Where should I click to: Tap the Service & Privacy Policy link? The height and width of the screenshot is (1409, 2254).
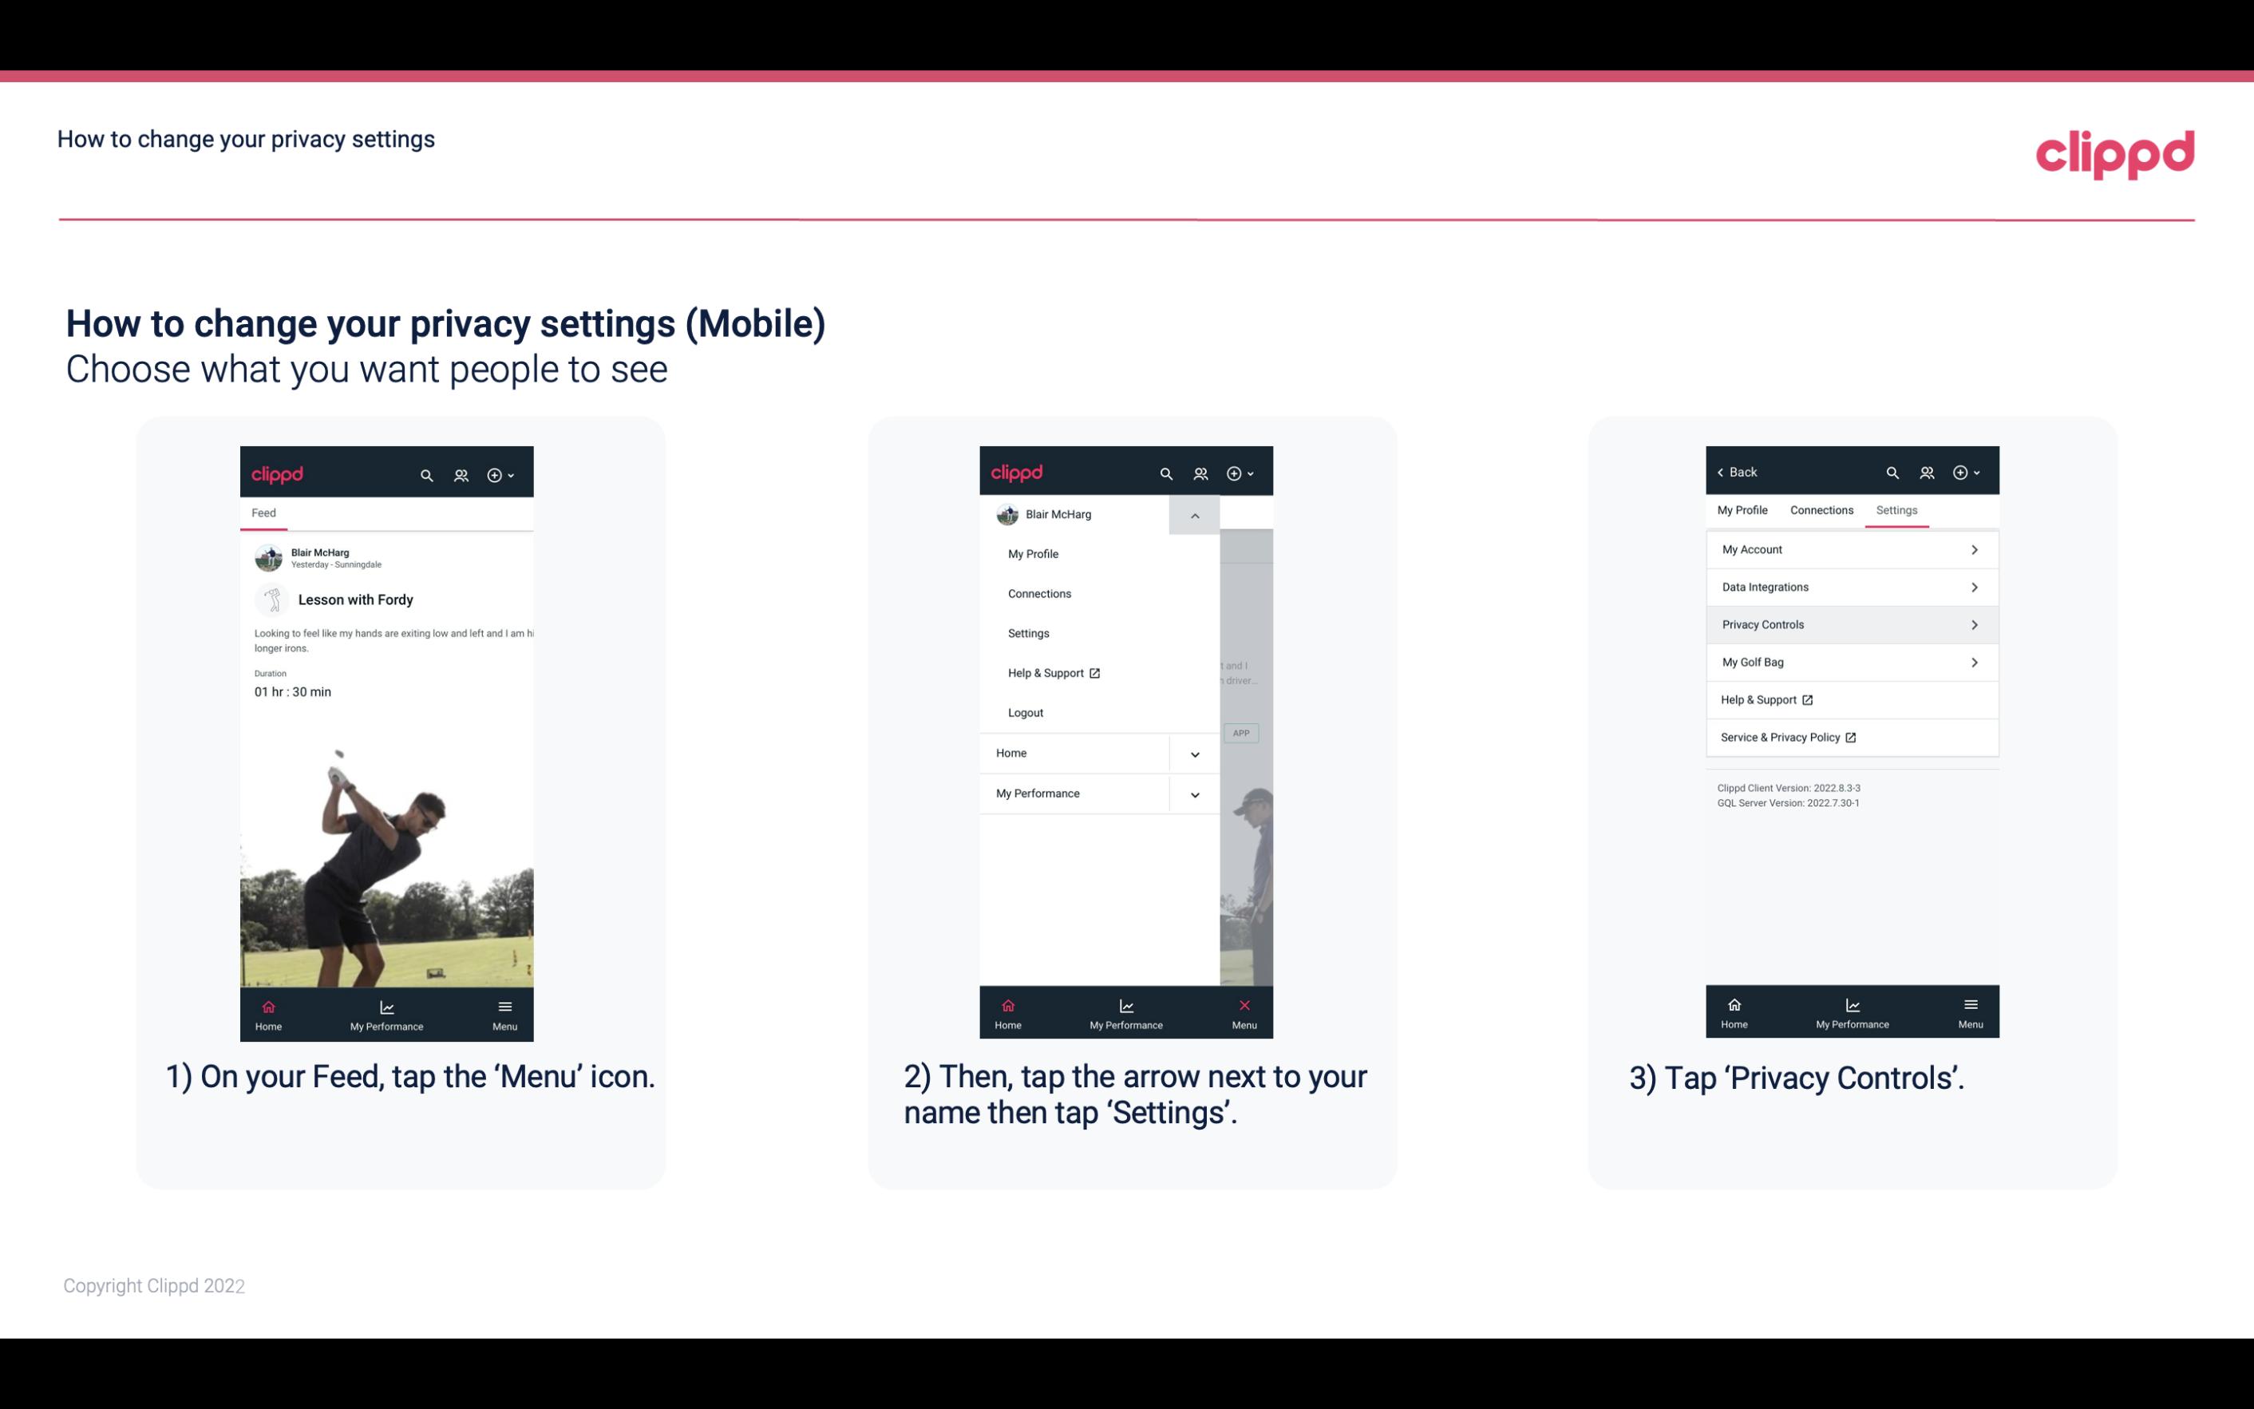(x=1786, y=737)
